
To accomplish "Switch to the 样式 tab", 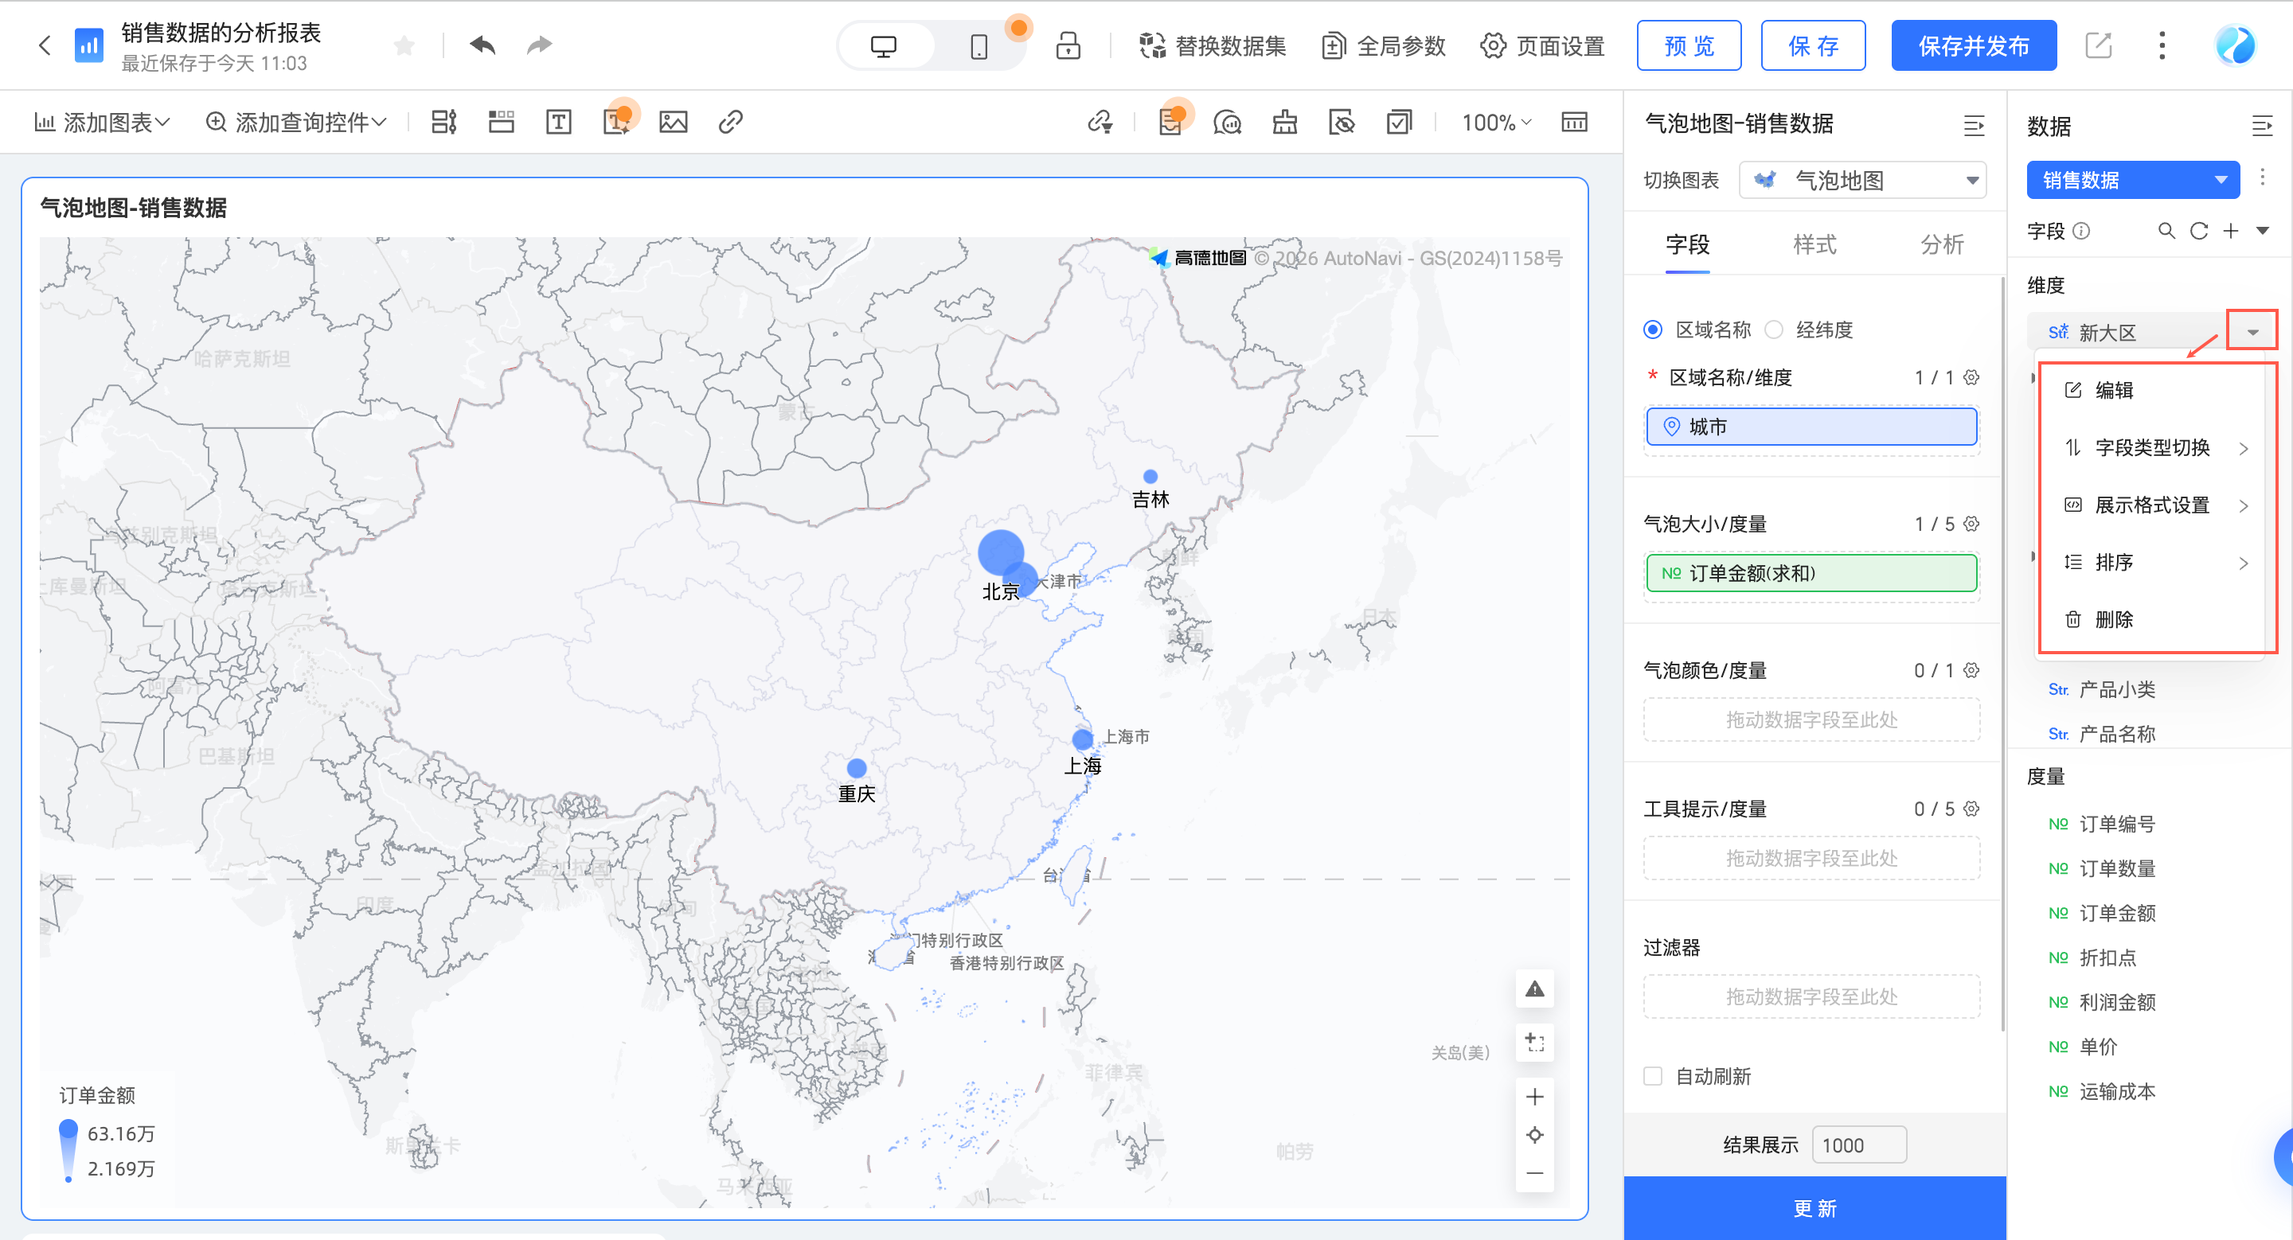I will coord(1814,244).
